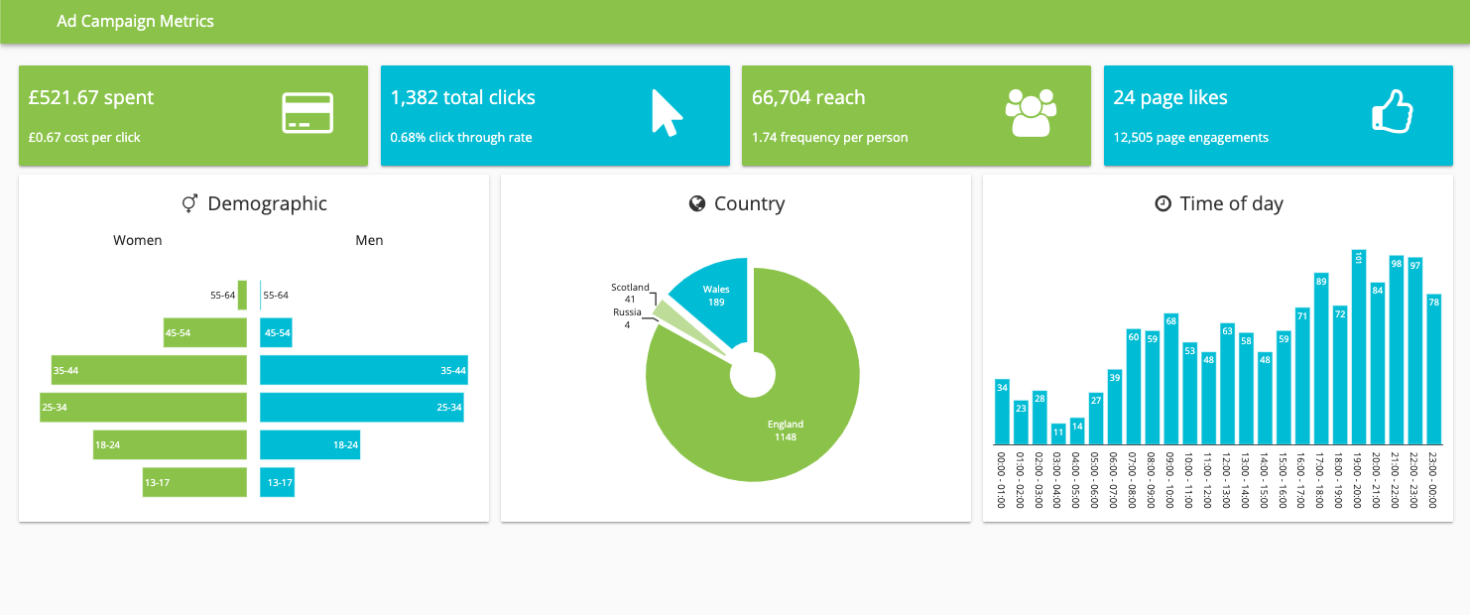Click the gender symbol icon beside Demographic
1470x615 pixels.
tap(189, 204)
